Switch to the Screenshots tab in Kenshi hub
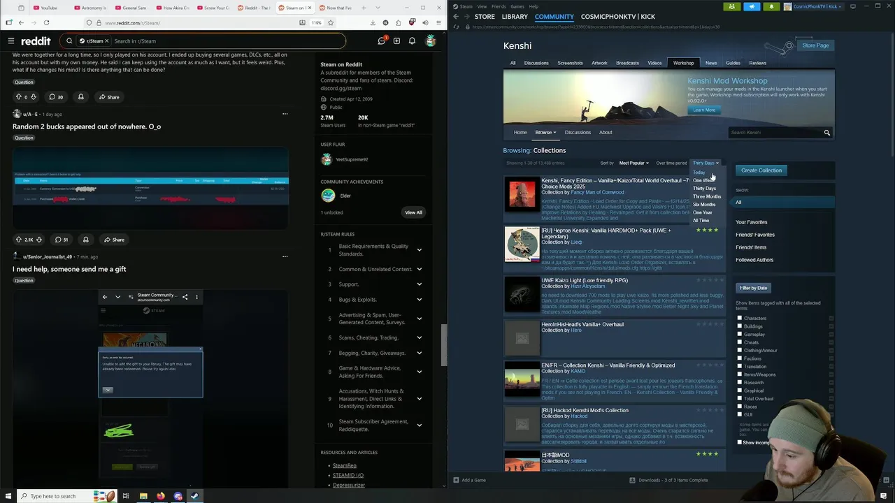The width and height of the screenshot is (895, 503). point(570,63)
